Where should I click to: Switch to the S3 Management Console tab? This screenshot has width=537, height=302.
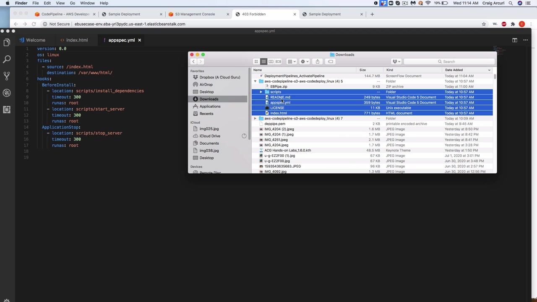pyautogui.click(x=195, y=14)
